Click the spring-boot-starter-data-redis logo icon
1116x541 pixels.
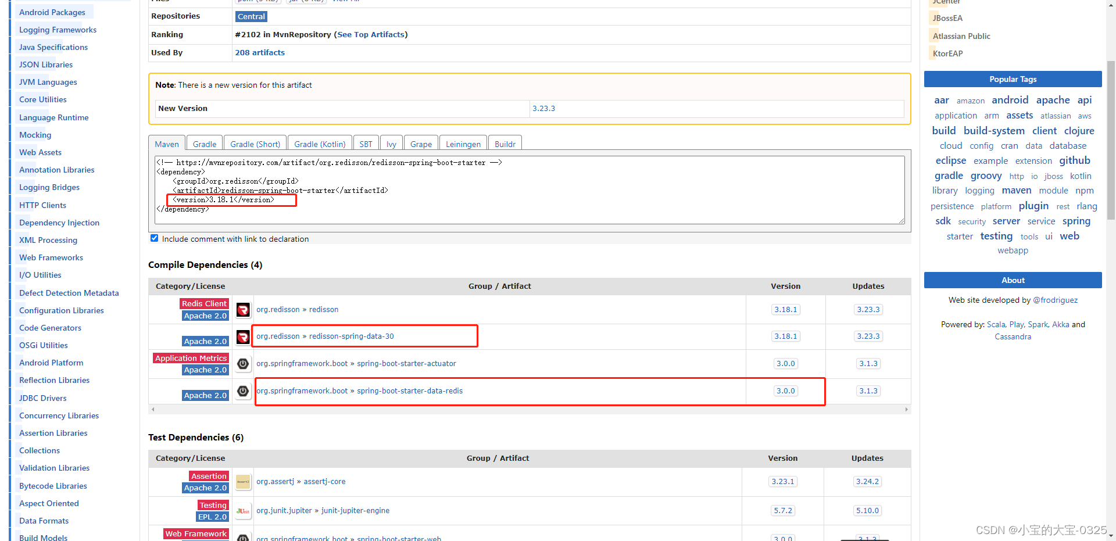(243, 391)
